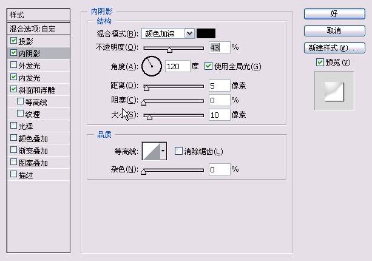The height and width of the screenshot is (261, 372).
Task: Confirm with the 好 button
Action: pyautogui.click(x=334, y=14)
